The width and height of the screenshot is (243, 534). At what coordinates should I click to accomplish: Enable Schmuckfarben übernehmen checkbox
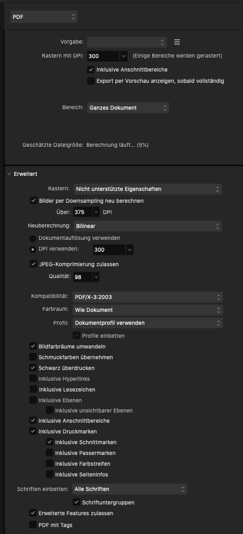point(33,357)
